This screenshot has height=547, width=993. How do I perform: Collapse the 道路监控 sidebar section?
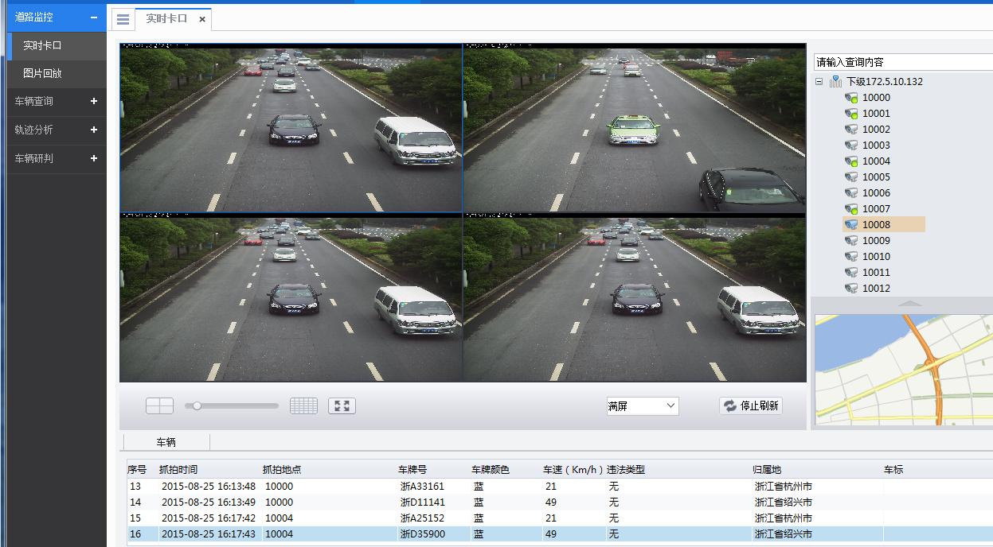[94, 17]
